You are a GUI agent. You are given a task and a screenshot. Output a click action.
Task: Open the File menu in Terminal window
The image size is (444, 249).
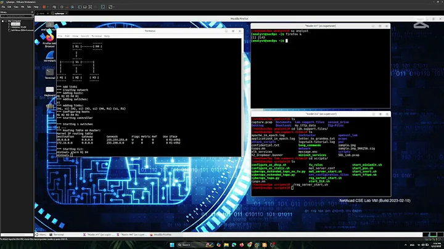[x=60, y=36]
